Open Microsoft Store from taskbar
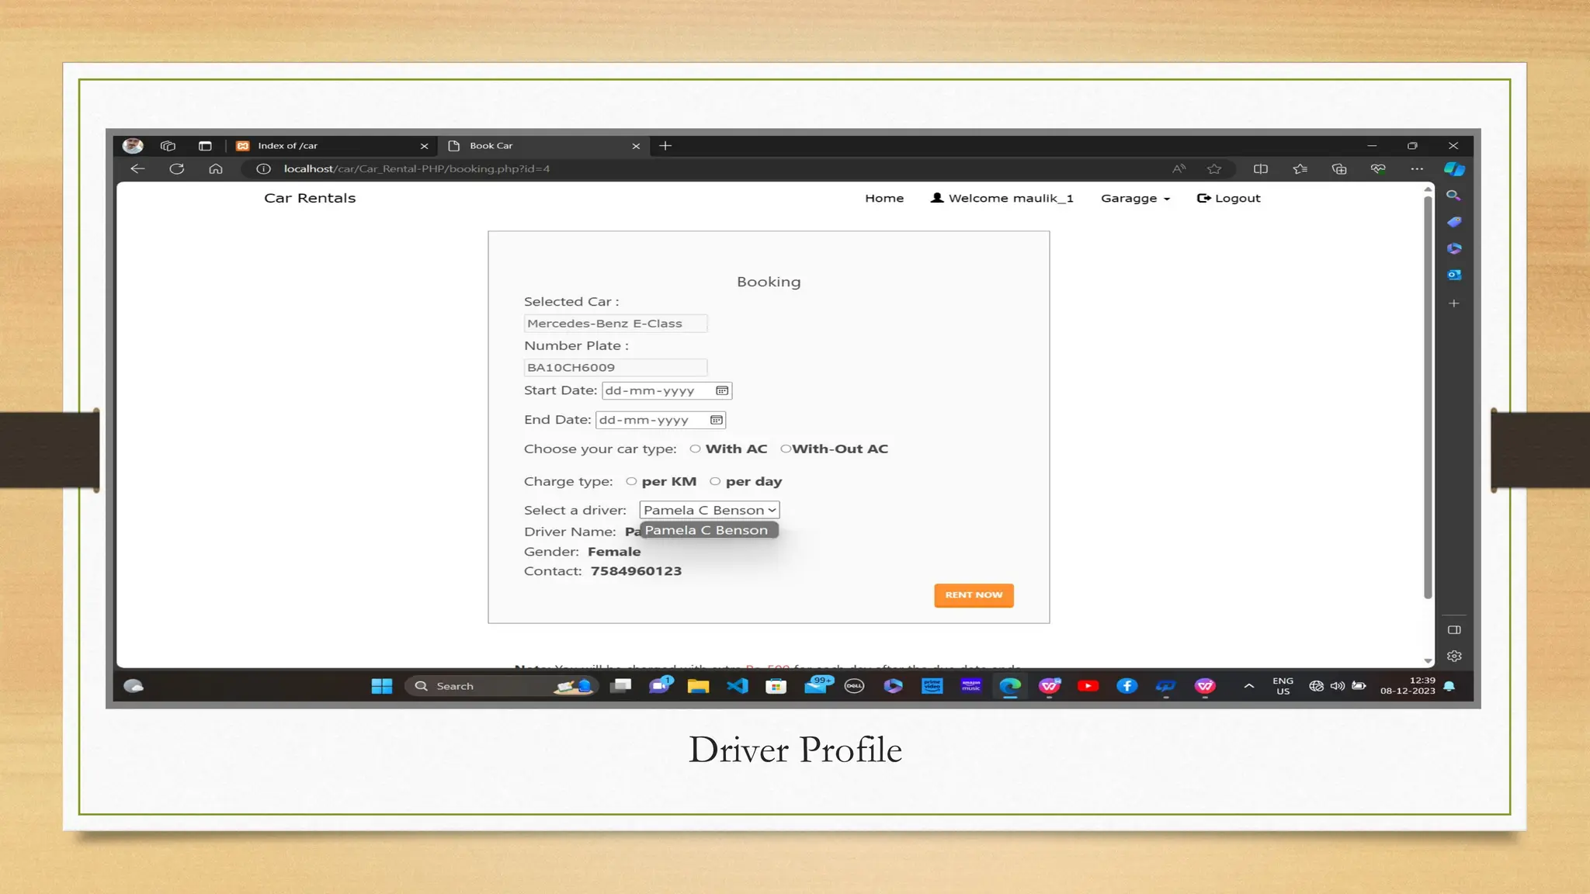 776,686
